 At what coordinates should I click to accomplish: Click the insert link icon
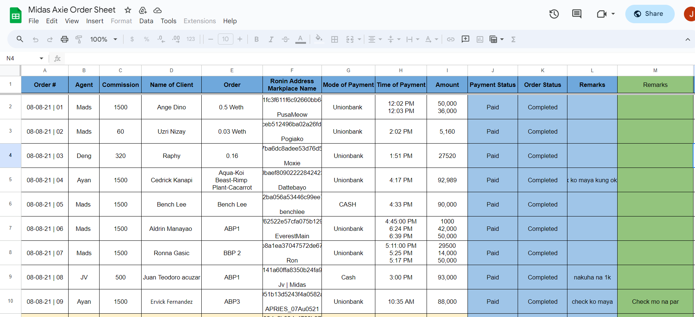[x=451, y=39]
